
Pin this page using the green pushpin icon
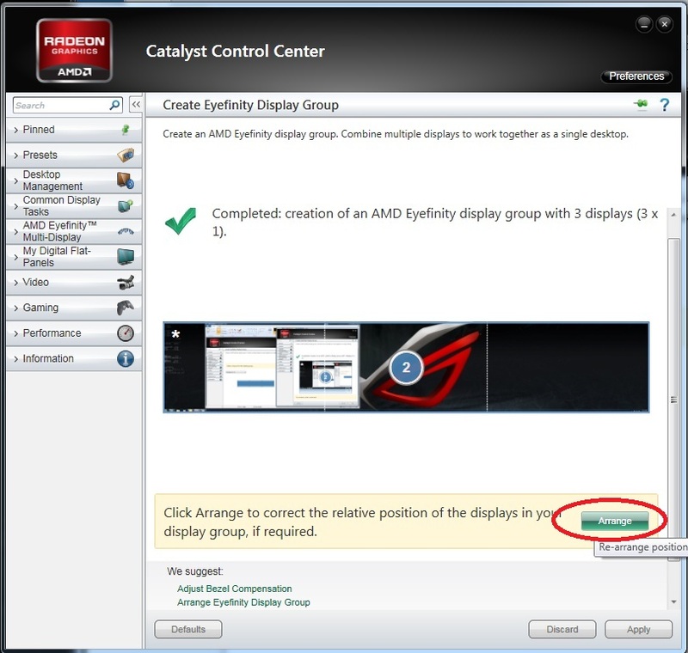pyautogui.click(x=641, y=104)
